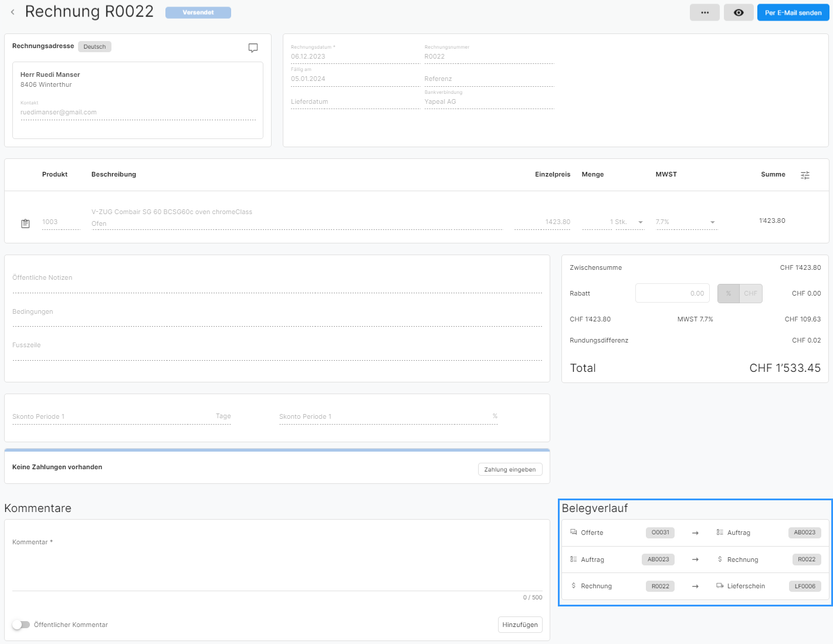This screenshot has width=833, height=644.
Task: Open the comment bubble icon in Rechnungsadresse
Action: click(253, 48)
